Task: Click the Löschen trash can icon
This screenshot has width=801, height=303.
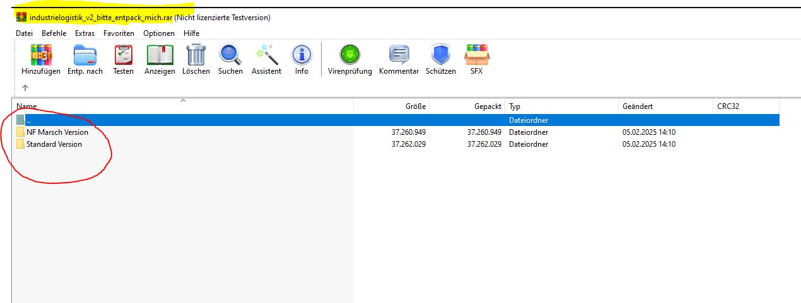Action: pyautogui.click(x=196, y=55)
